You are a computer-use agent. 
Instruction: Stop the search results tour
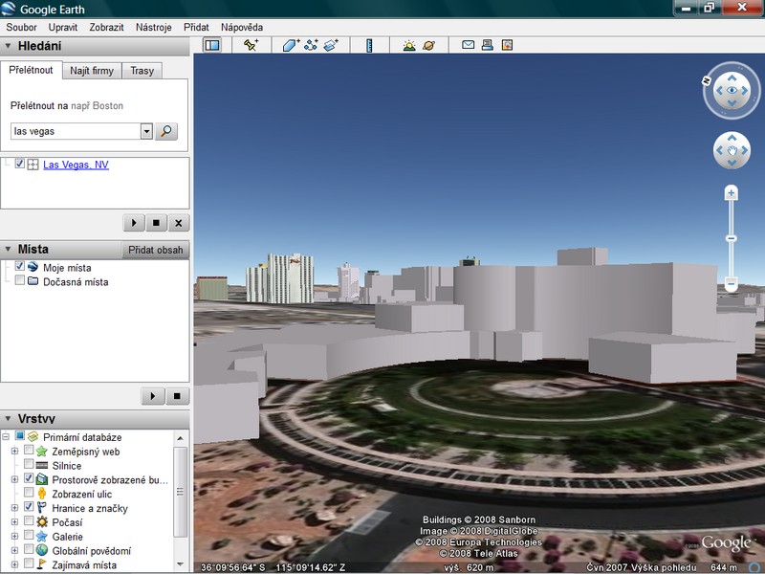(156, 223)
